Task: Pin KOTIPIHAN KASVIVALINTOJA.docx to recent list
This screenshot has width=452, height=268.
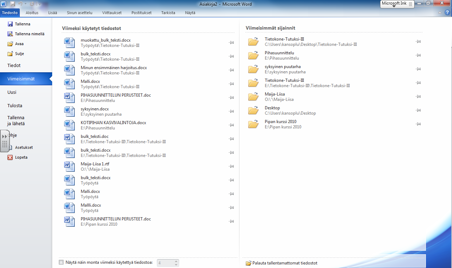Action: pyautogui.click(x=231, y=125)
